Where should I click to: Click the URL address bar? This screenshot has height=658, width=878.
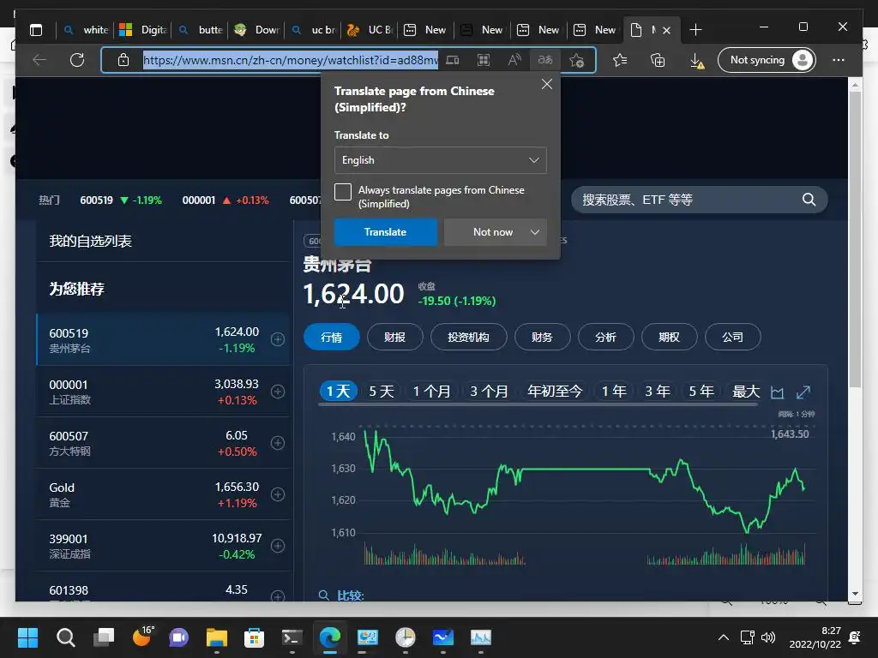coord(290,60)
